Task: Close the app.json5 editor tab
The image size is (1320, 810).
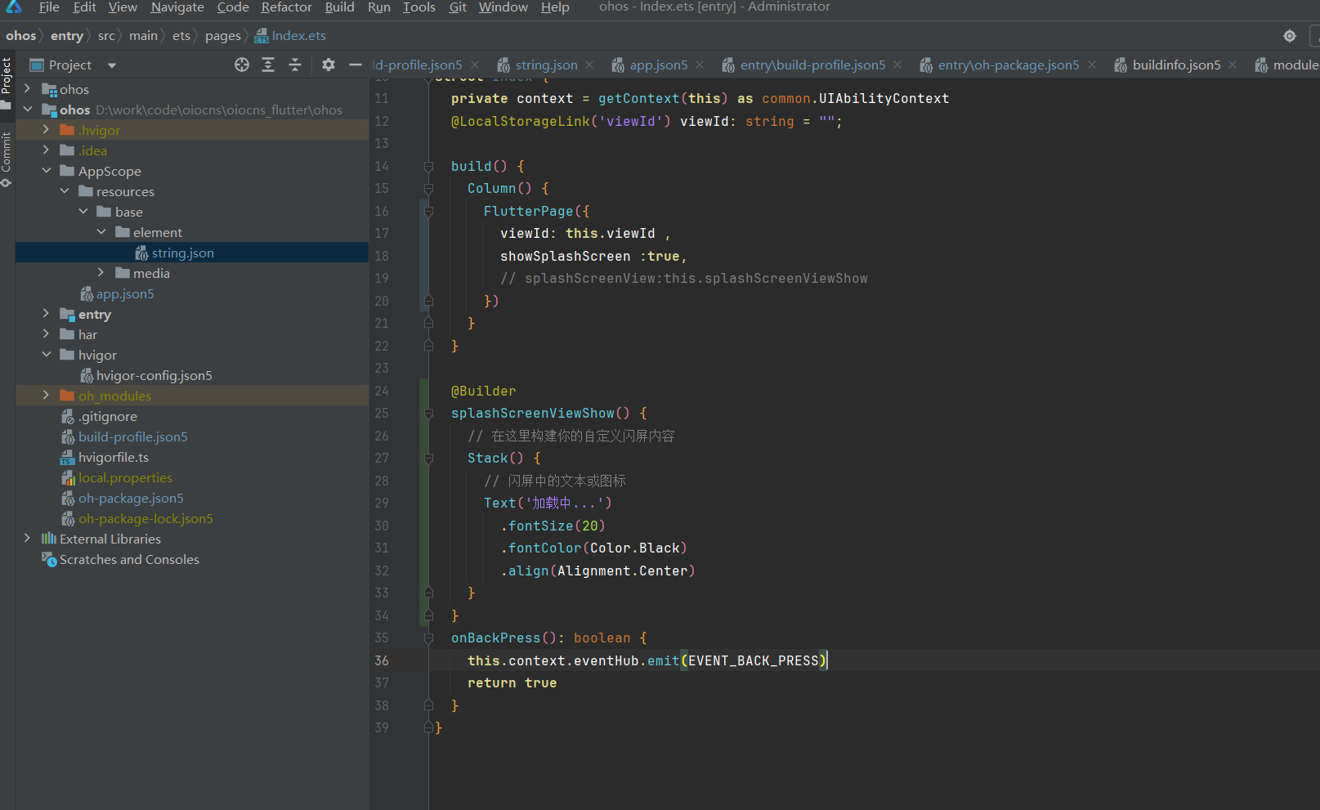Action: pyautogui.click(x=700, y=65)
